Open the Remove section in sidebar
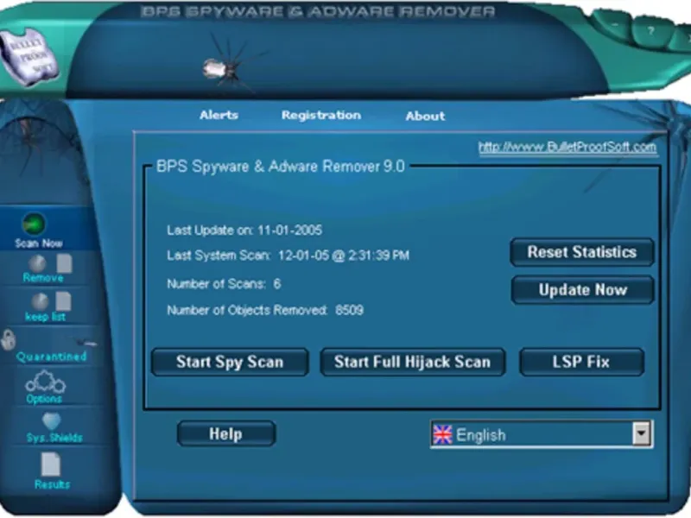The image size is (691, 518). 43,278
